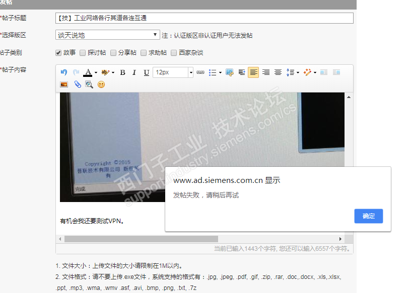Undo the last edit in the editor
The width and height of the screenshot is (410, 293).
[x=64, y=72]
